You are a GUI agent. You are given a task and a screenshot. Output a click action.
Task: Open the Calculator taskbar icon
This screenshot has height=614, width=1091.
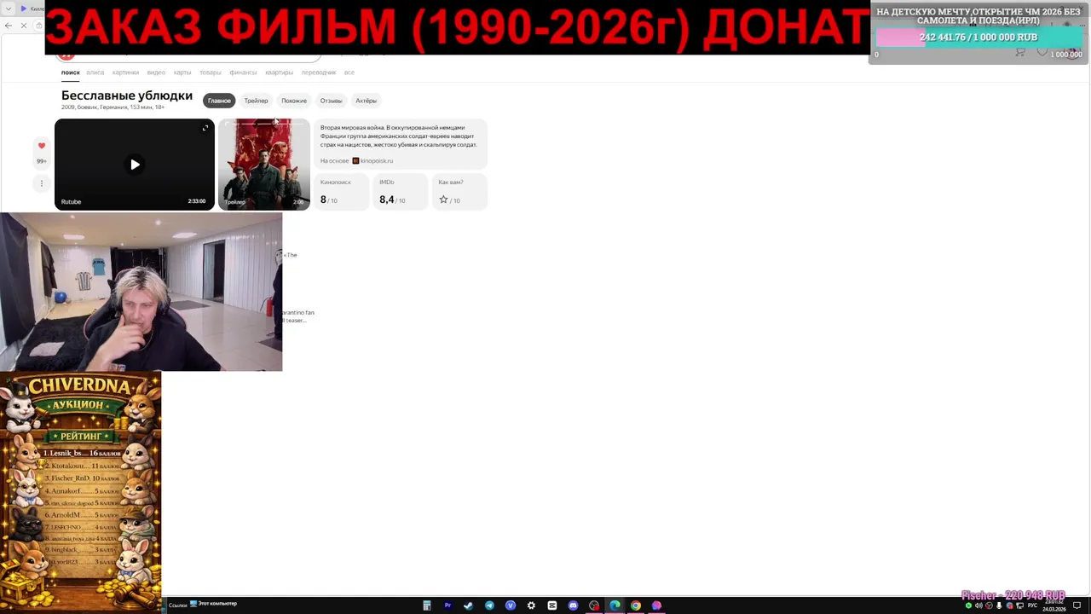point(426,605)
